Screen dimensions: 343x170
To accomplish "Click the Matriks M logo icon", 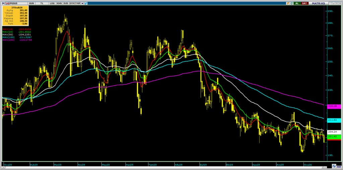I will click(x=3, y=3).
